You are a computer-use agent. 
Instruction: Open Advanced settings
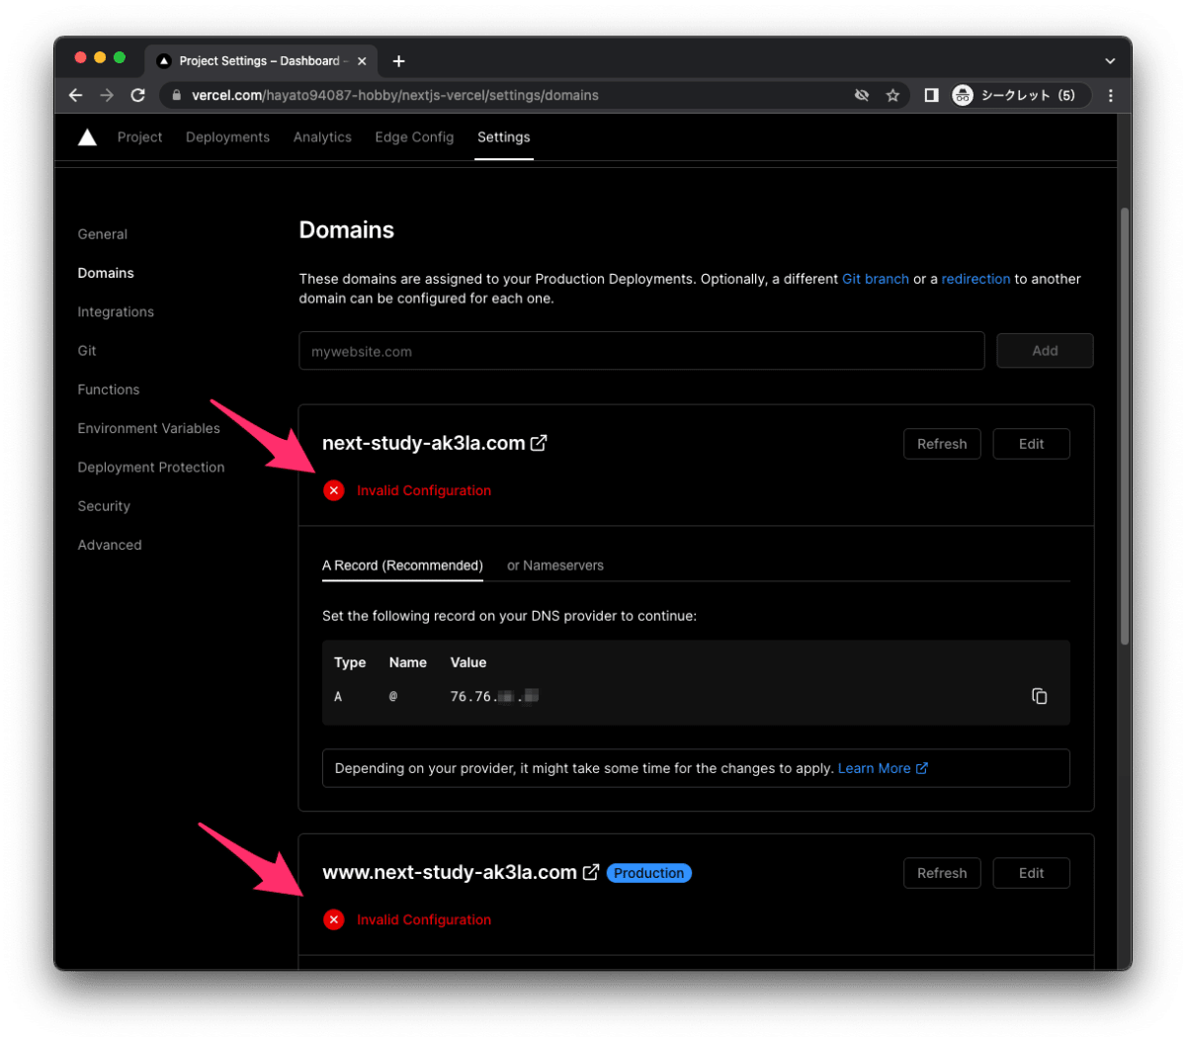110,545
